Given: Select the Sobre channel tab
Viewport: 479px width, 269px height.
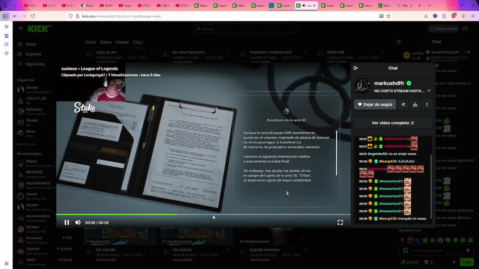Looking at the screenshot, I should 106,42.
